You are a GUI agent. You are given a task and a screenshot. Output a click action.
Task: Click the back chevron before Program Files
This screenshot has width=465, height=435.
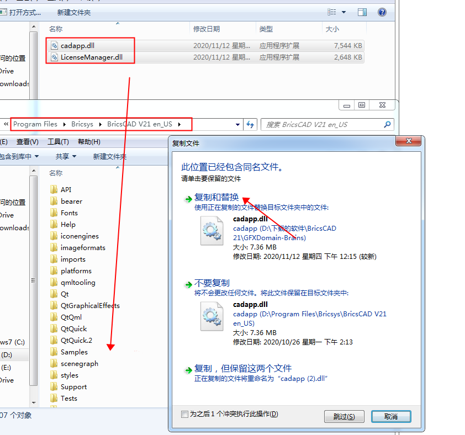pyautogui.click(x=6, y=124)
